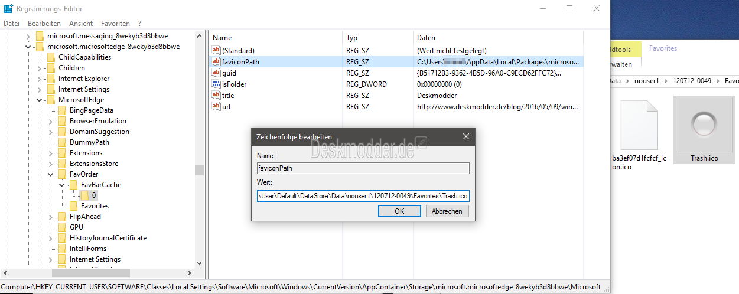The width and height of the screenshot is (739, 294).
Task: Click the guid string value icon
Action: (x=216, y=73)
